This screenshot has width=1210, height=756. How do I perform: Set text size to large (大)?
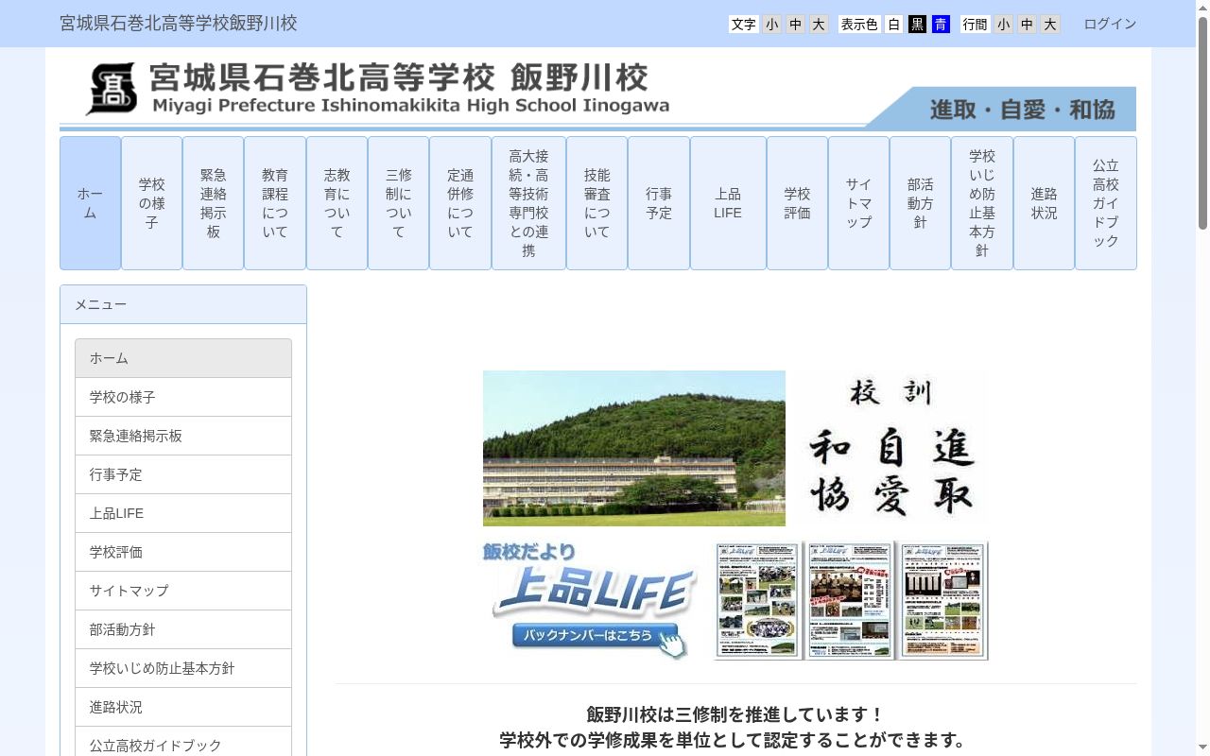click(819, 25)
